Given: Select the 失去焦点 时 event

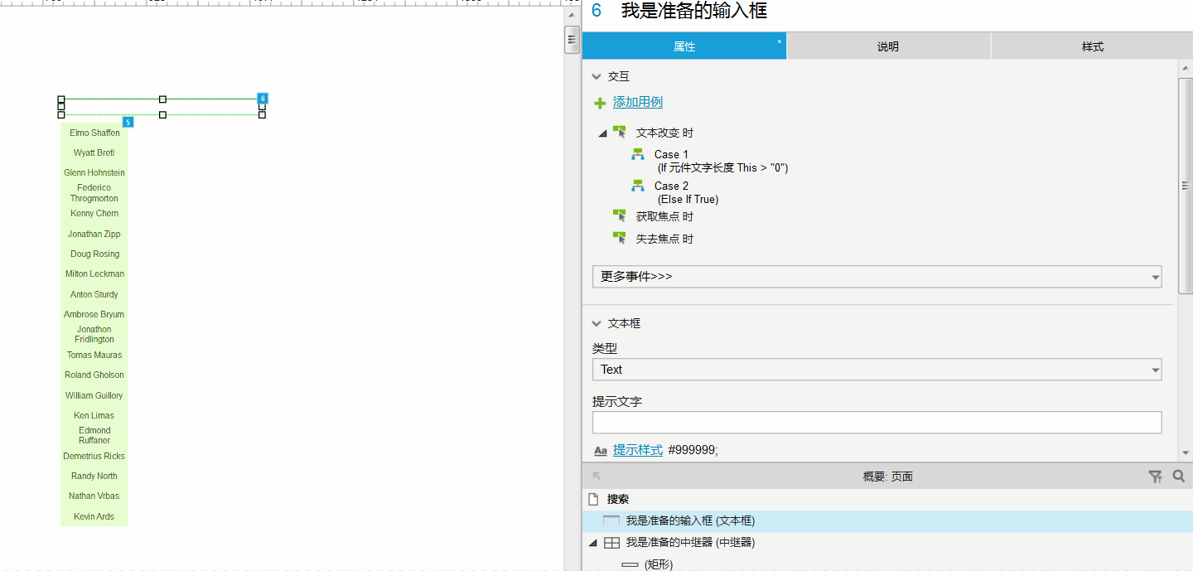Looking at the screenshot, I should pos(664,239).
